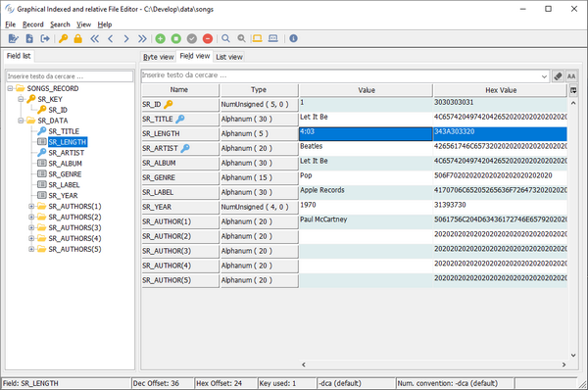The width and height of the screenshot is (588, 390).
Task: Go to previous record arrow
Action: coord(110,38)
